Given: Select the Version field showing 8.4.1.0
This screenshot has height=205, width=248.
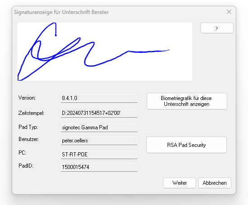Looking at the screenshot, I should pyautogui.click(x=99, y=98).
